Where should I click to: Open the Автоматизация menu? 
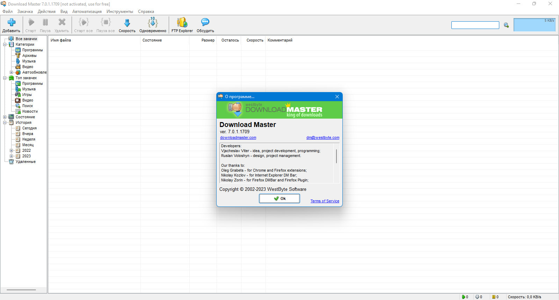point(87,12)
